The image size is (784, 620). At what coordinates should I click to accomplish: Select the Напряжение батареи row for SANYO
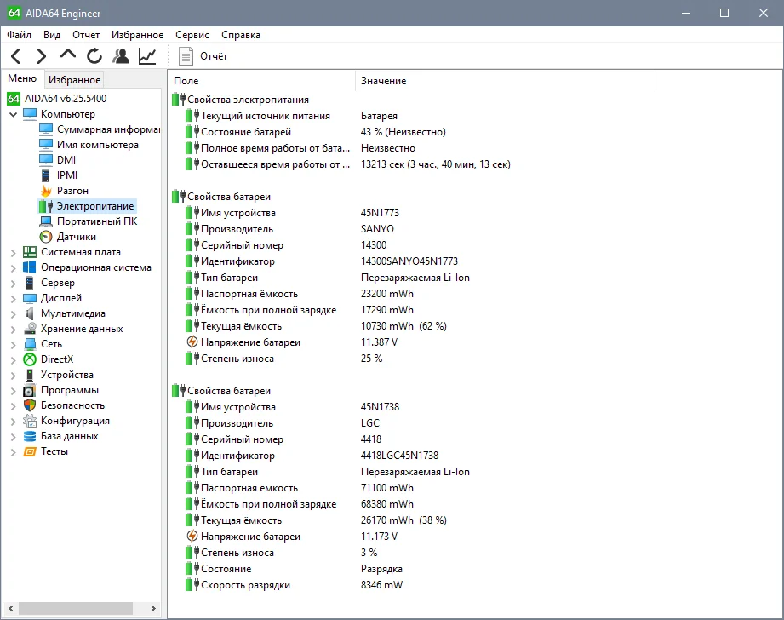[x=249, y=342]
